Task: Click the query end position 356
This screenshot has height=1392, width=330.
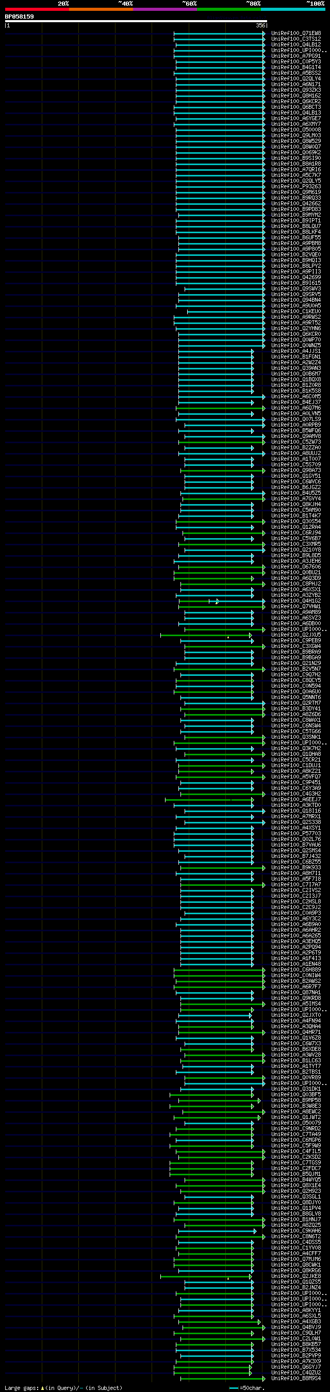Action: pos(261,25)
